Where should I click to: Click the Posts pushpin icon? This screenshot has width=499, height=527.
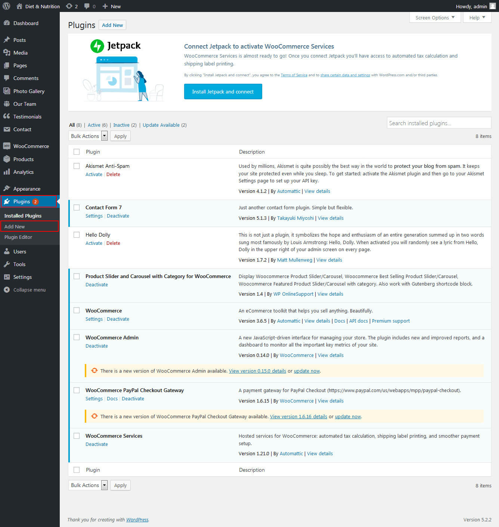pyautogui.click(x=7, y=40)
